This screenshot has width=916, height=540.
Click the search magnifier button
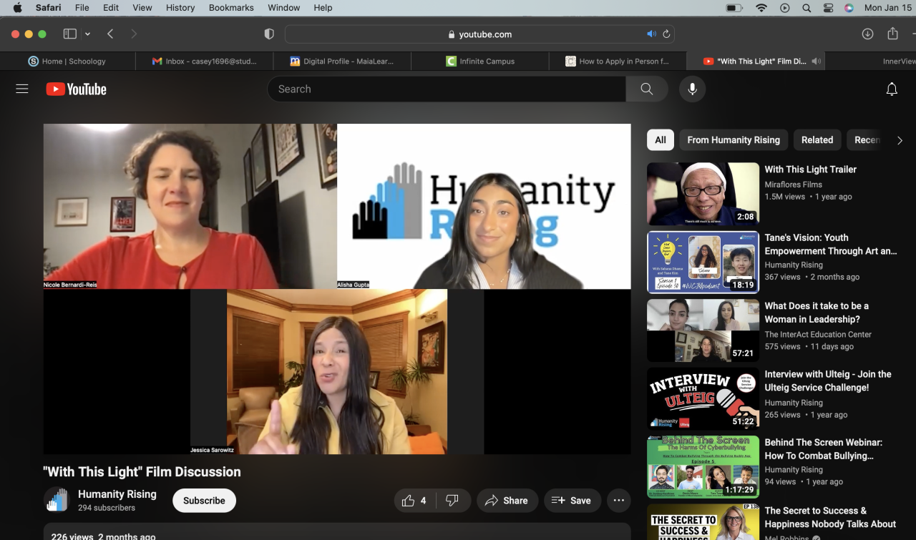[647, 89]
